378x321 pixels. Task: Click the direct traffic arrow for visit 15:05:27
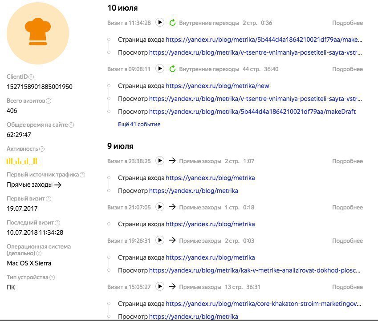(x=172, y=286)
